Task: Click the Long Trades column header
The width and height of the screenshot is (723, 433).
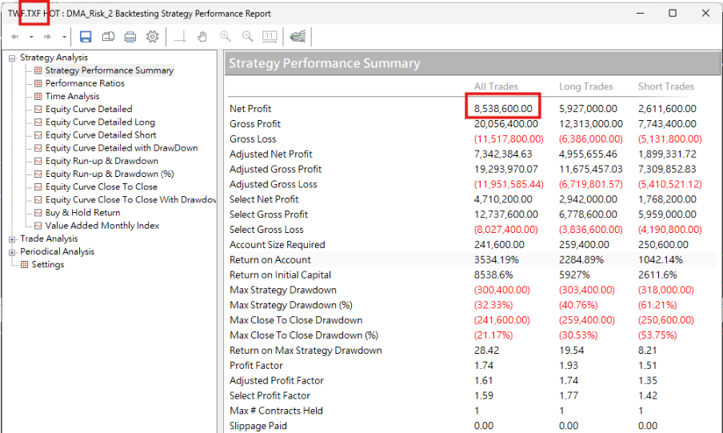Action: pyautogui.click(x=586, y=86)
